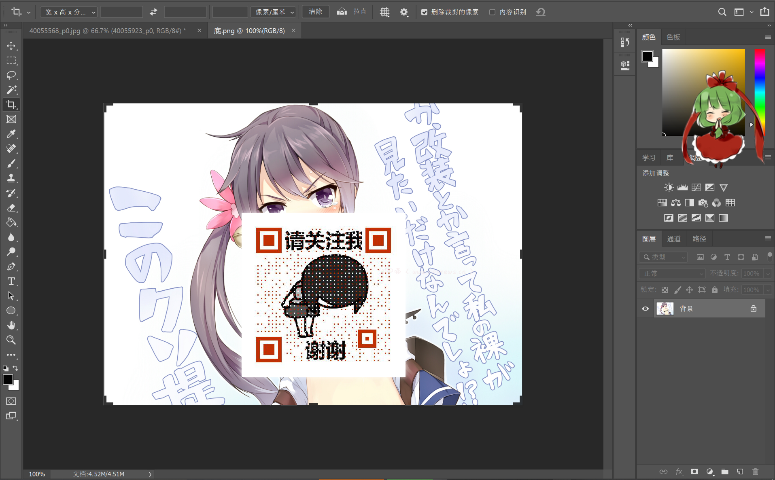Image resolution: width=775 pixels, height=480 pixels.
Task: Select the Pen tool
Action: pos(11,266)
